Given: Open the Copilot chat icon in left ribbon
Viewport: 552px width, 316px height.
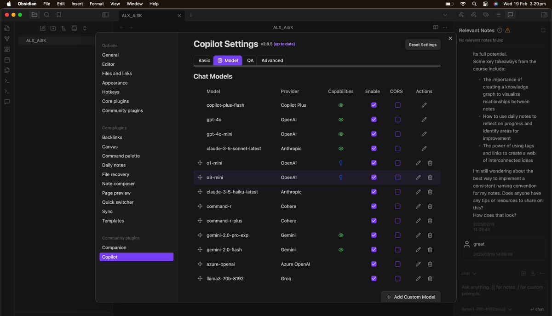Looking at the screenshot, I should [7, 102].
